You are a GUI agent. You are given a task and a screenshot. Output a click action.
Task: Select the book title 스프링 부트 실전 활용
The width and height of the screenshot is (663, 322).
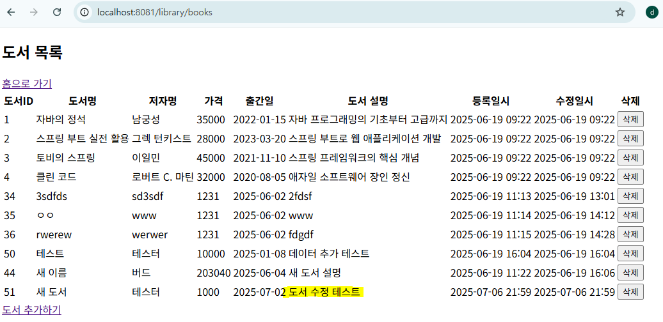pos(83,139)
